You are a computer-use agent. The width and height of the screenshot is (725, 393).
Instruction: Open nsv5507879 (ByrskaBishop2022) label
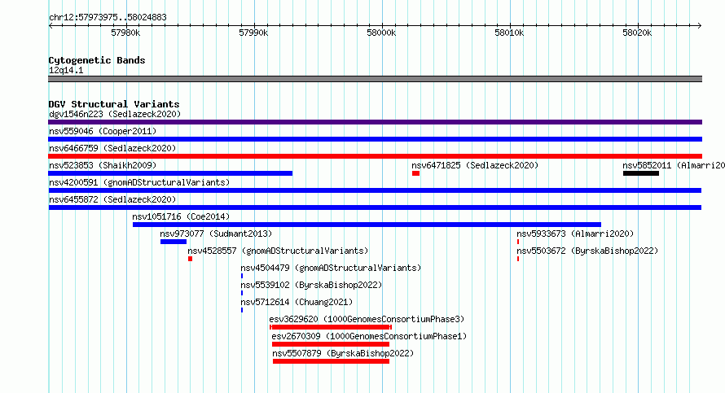pos(343,353)
